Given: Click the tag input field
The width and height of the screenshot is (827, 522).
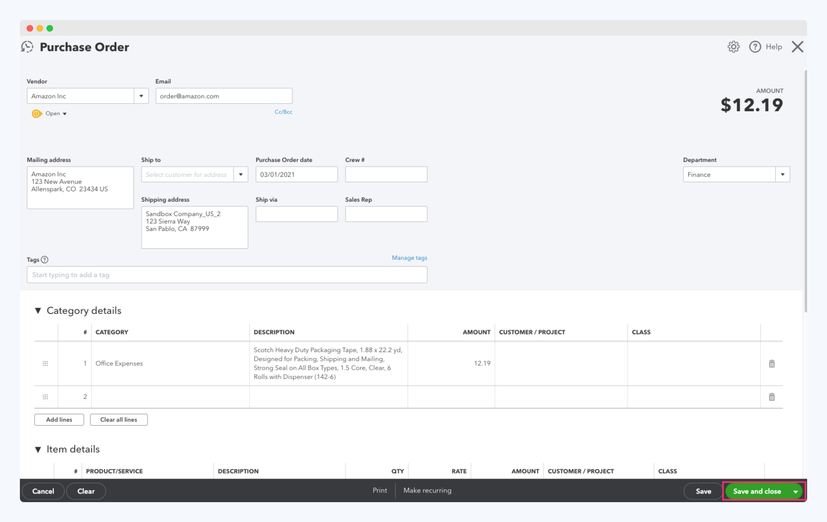Looking at the screenshot, I should click(x=226, y=275).
